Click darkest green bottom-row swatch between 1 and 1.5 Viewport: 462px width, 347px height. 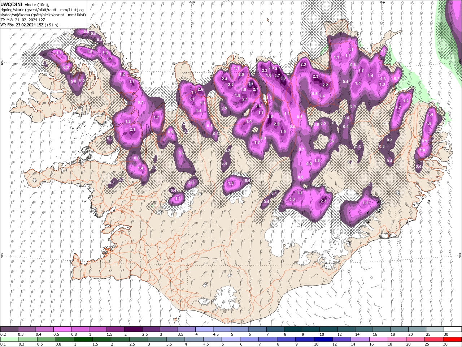pyautogui.click(x=83, y=339)
